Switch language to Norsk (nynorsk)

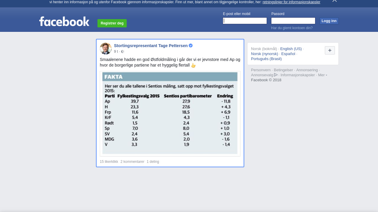(265, 54)
